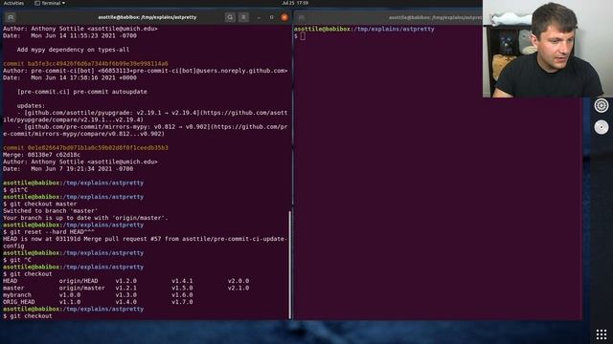This screenshot has height=344, width=613.
Task: Open the Activities overview
Action: (13, 3)
